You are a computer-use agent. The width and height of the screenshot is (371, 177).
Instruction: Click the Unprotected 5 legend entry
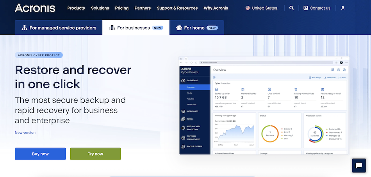(334, 132)
